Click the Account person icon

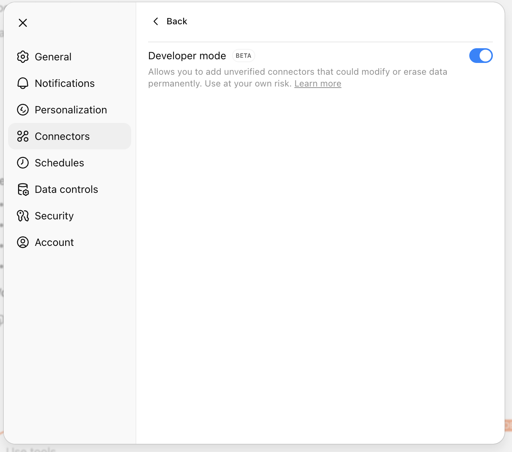click(x=23, y=242)
